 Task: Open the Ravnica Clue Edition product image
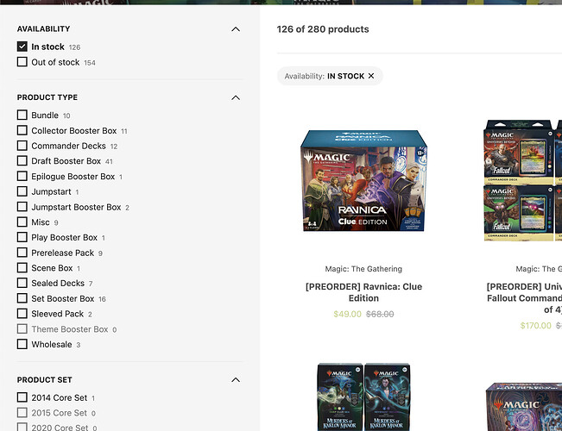[x=363, y=181]
